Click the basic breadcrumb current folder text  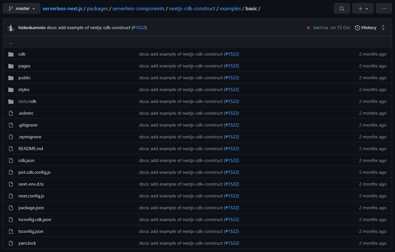click(251, 9)
